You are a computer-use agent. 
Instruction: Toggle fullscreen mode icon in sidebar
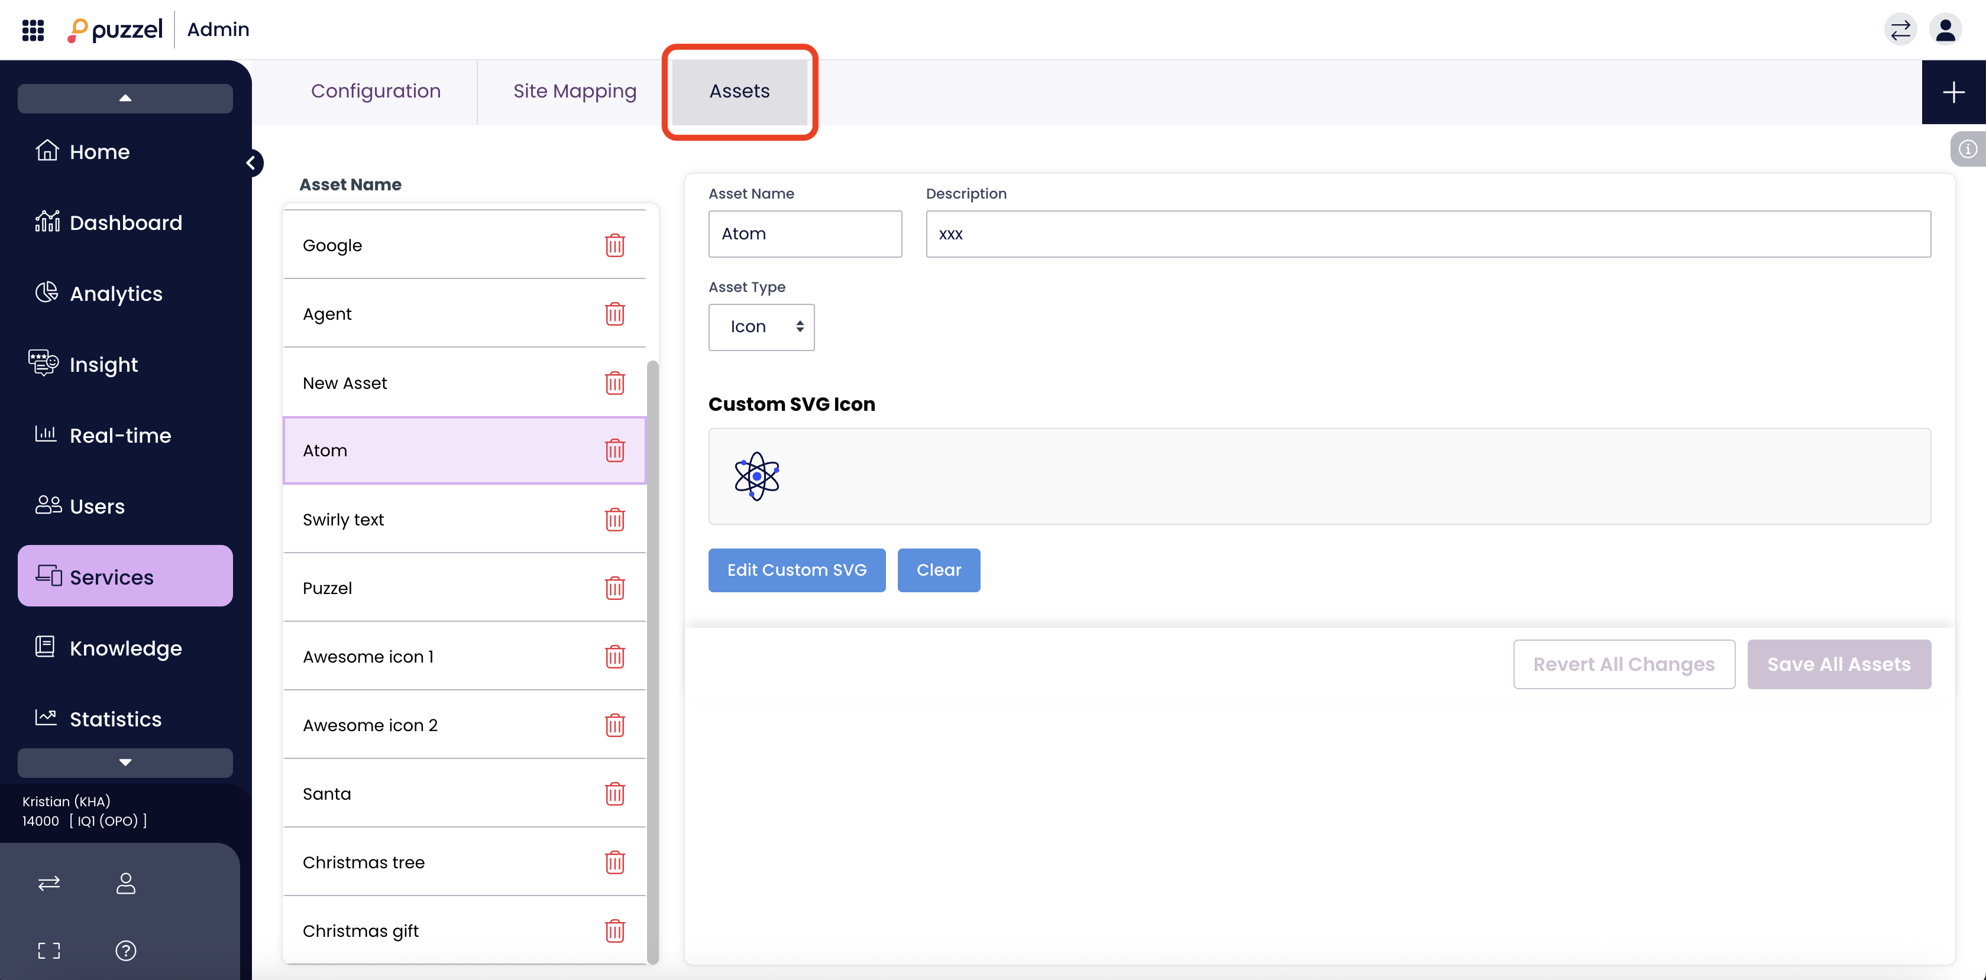[48, 950]
